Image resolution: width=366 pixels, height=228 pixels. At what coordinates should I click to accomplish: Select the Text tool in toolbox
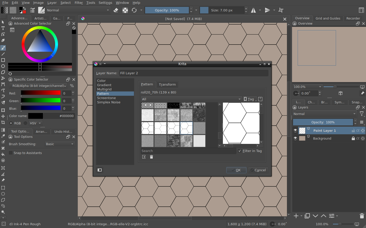tap(3, 28)
